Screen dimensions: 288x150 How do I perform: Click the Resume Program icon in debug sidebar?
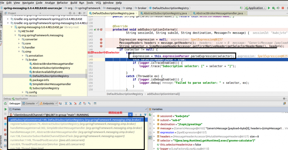pyautogui.click(x=5, y=109)
